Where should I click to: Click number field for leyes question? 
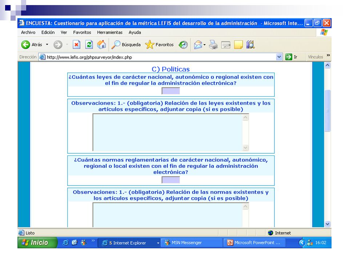171,91
